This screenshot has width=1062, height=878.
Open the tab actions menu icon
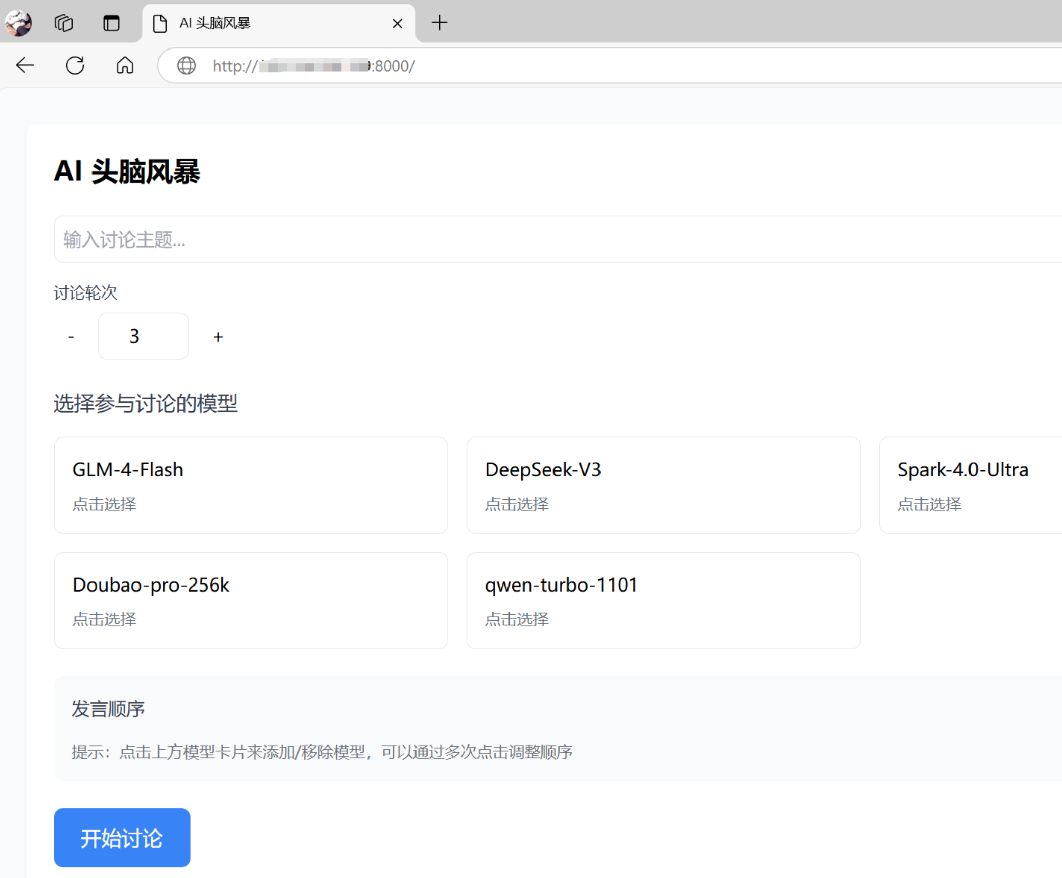[111, 23]
